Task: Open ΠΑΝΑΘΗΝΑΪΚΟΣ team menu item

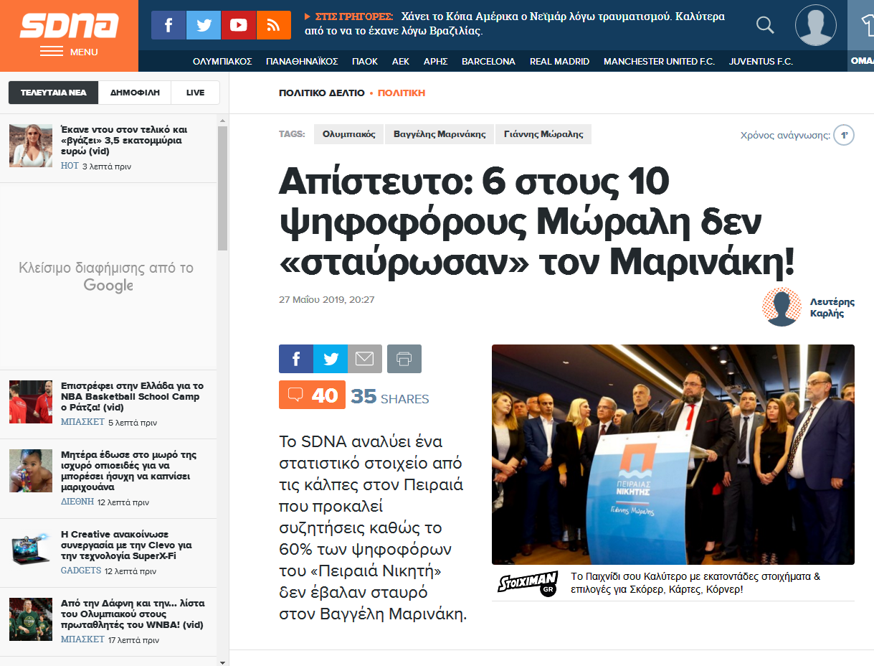Action: point(302,61)
